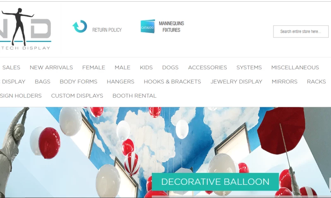Viewport: 331px width, 198px height.
Task: Open the Mannequins Fixtures catalog link
Action: point(171,27)
